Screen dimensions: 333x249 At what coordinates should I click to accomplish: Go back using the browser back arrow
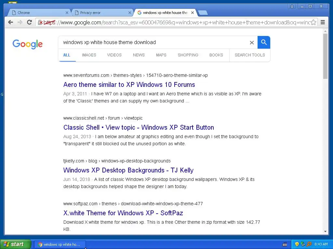coord(10,22)
